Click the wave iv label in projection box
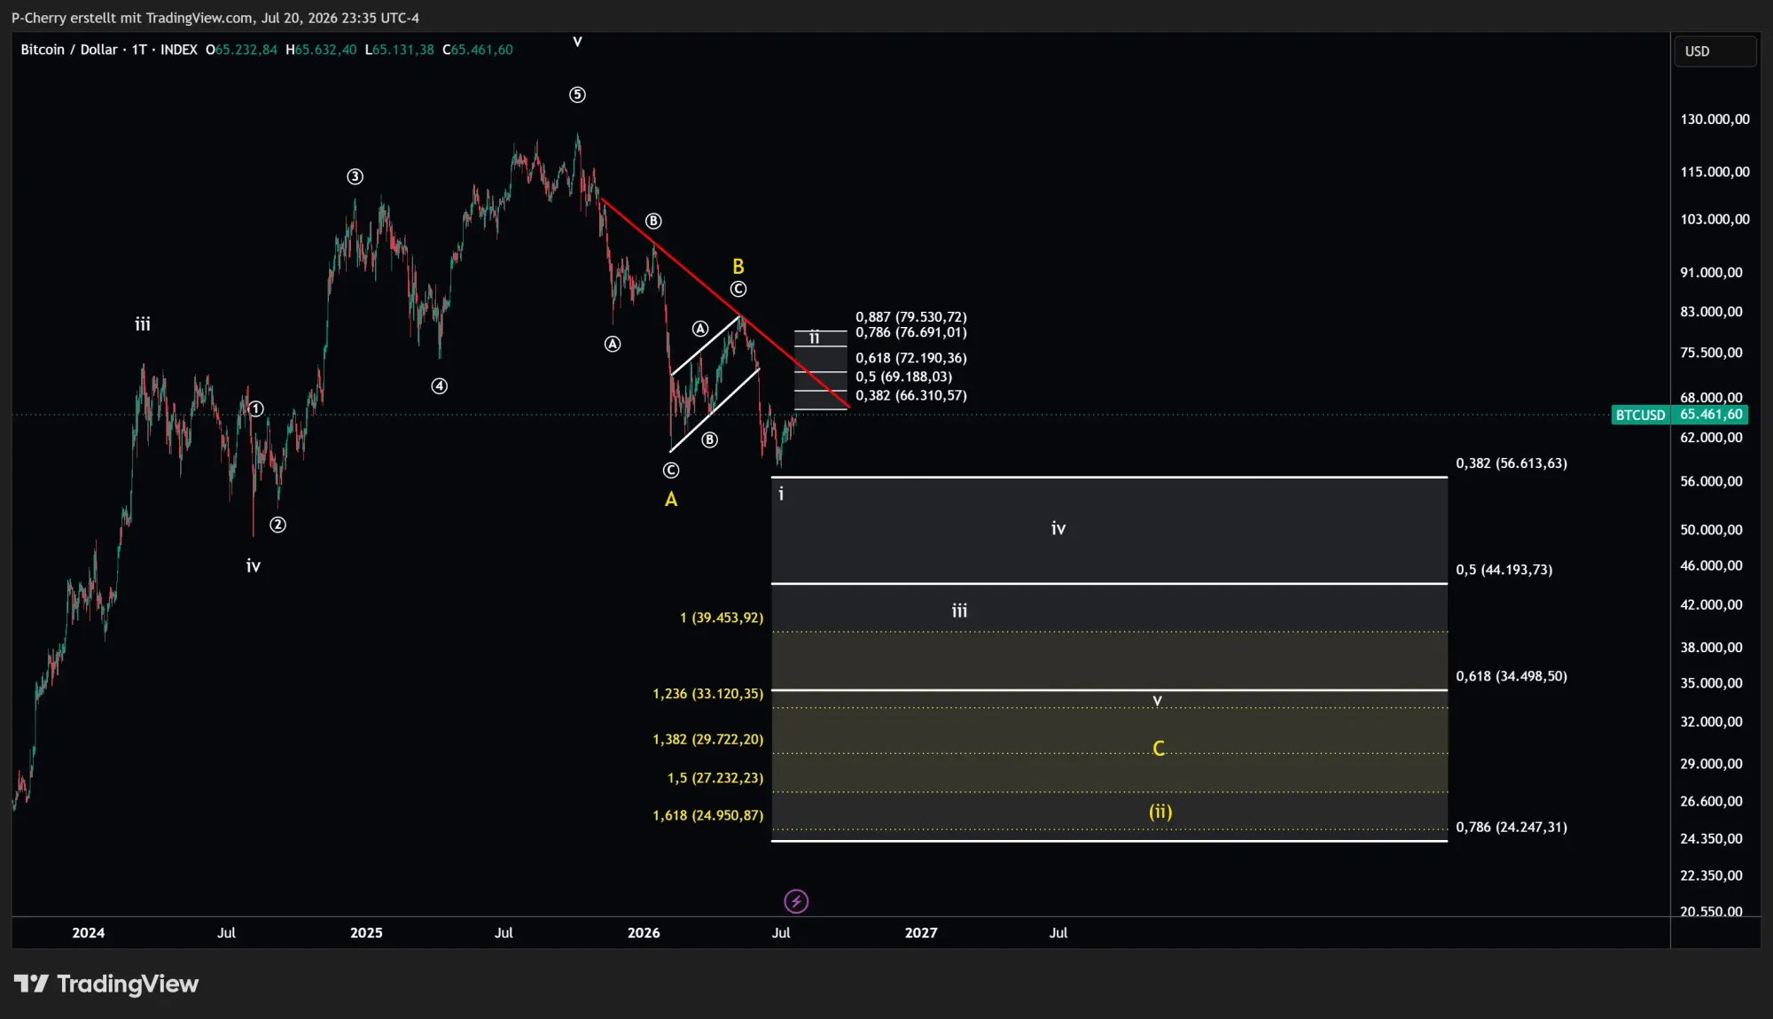The image size is (1773, 1019). click(x=1058, y=528)
